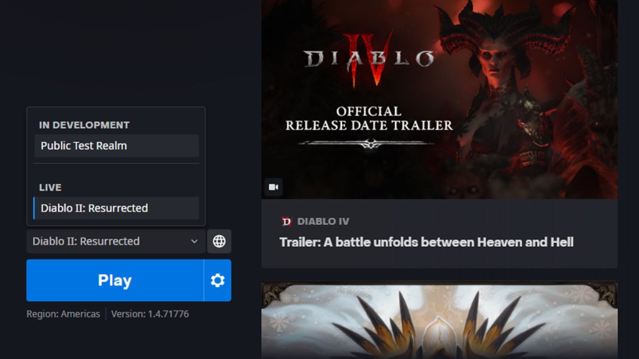Open game options gear beside Play
Viewport: 639px width, 359px height.
coord(217,280)
